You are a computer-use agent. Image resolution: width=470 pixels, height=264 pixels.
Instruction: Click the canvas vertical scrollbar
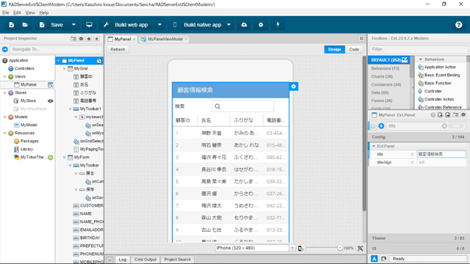(364, 133)
